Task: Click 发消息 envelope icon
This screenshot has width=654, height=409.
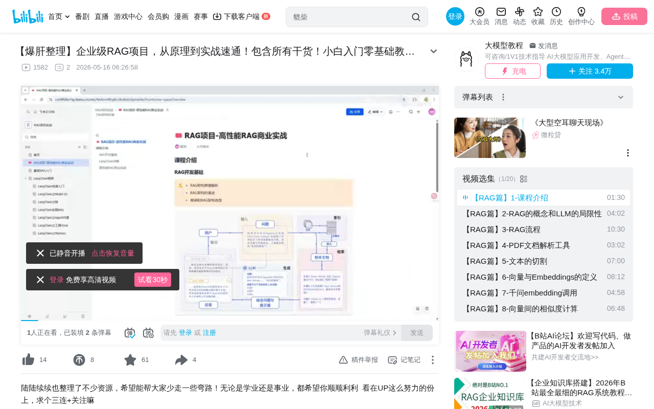Action: pyautogui.click(x=532, y=46)
